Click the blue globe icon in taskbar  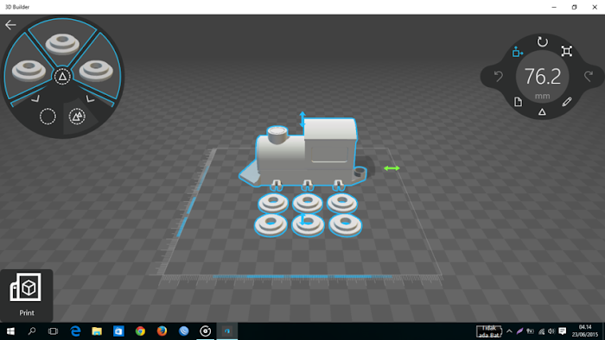click(183, 331)
